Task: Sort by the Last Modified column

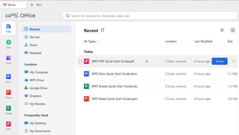Action: 203,41
